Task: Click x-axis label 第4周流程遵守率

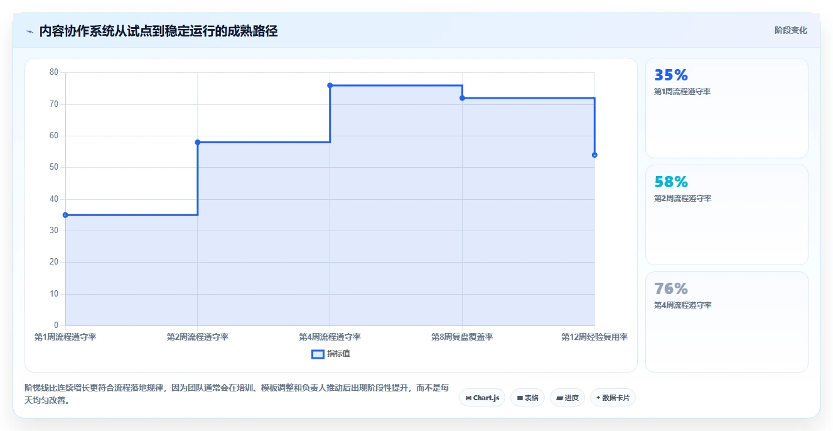Action: tap(330, 337)
